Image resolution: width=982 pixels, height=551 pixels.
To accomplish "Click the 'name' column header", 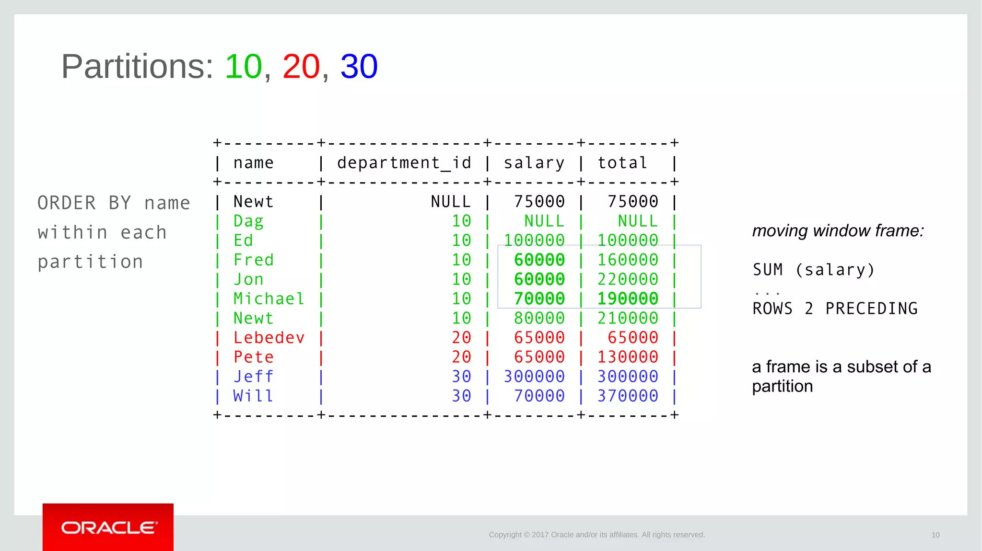I will point(253,163).
